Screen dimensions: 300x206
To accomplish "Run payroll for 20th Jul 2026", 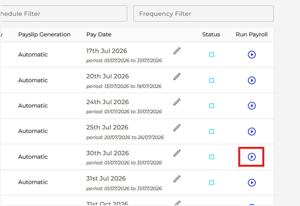I will pos(251,80).
